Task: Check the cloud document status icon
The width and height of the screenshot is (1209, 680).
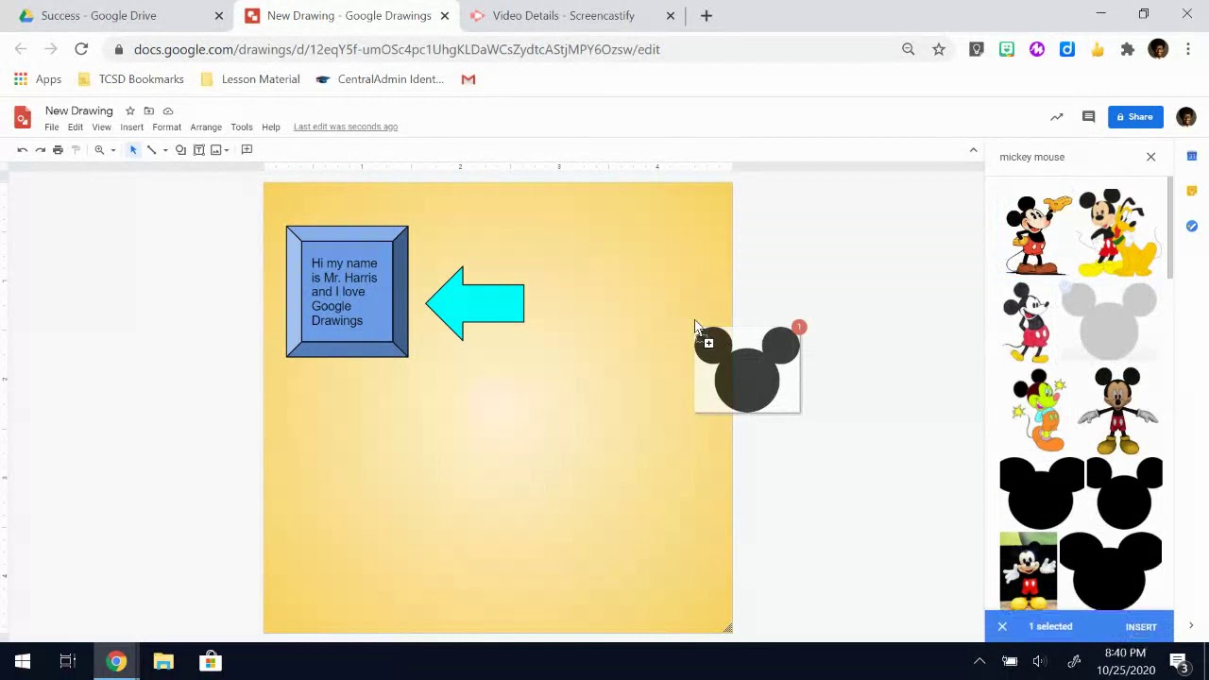Action: [x=168, y=110]
